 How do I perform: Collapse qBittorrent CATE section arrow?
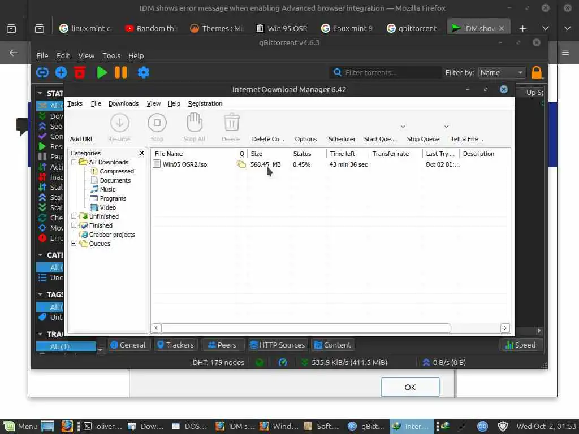pos(40,255)
